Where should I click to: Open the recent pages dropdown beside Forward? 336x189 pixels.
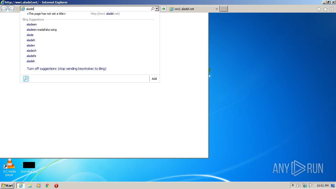pos(17,9)
